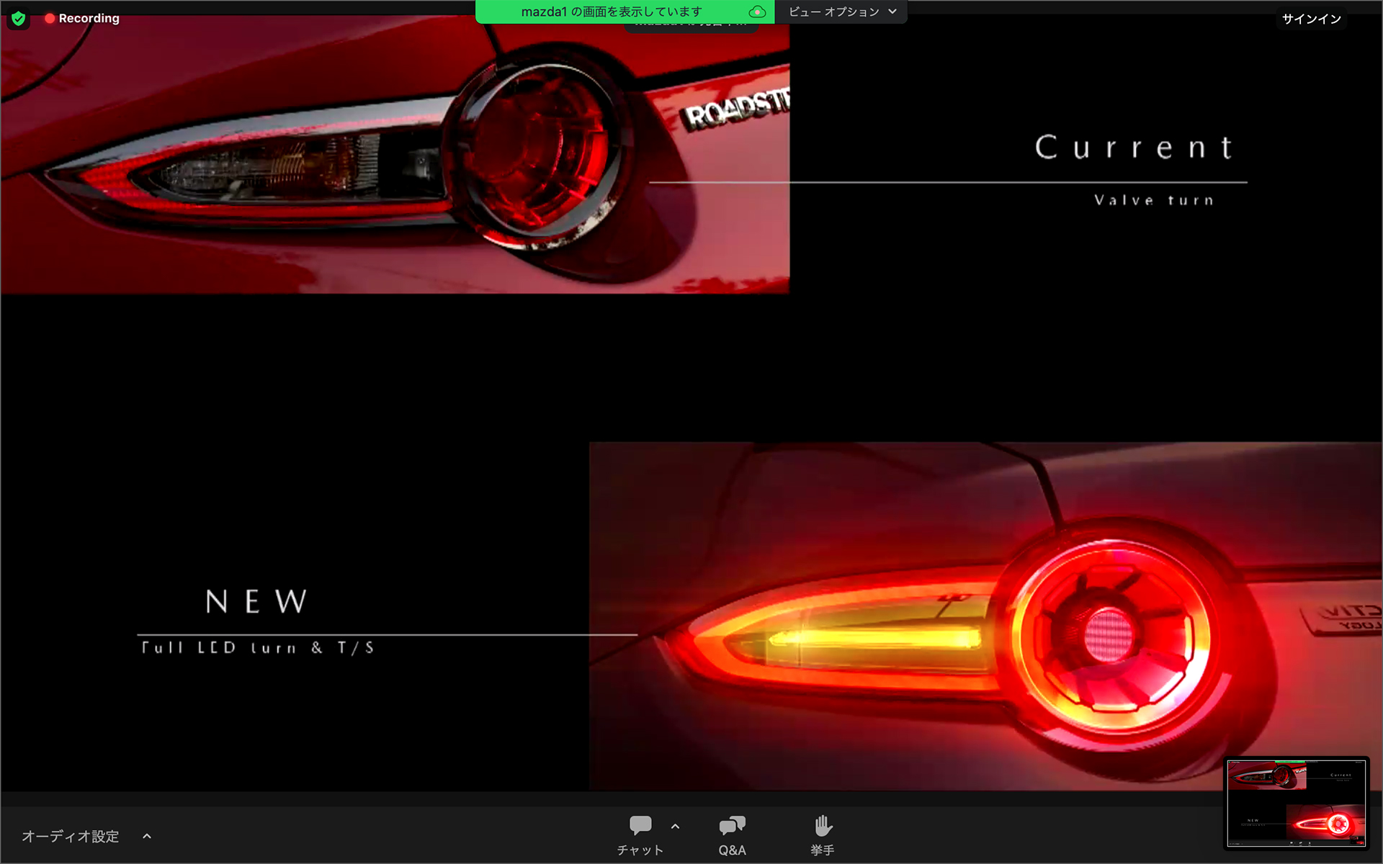Click the mazda1 screen-sharing green banner
Viewport: 1383px width, 864px height.
(611, 12)
